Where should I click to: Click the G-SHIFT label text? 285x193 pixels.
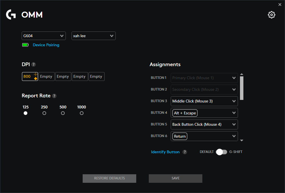point(236,152)
